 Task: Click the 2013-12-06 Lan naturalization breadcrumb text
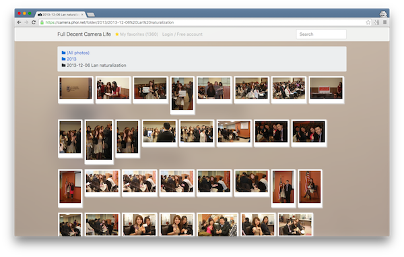click(96, 65)
